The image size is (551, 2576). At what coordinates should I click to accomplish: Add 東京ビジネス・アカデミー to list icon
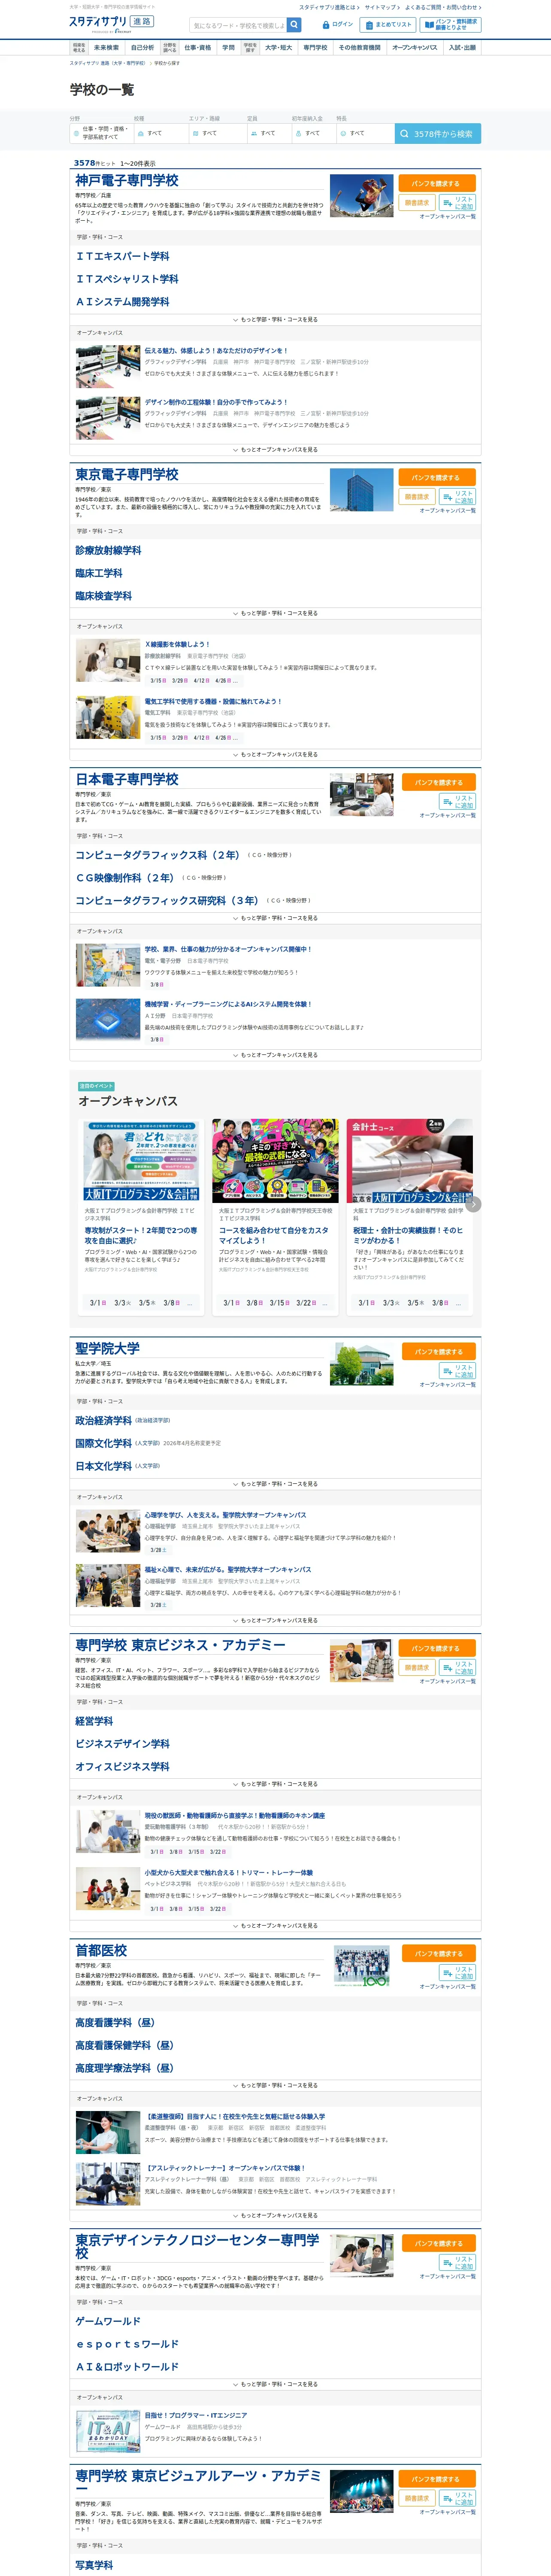point(457,1667)
